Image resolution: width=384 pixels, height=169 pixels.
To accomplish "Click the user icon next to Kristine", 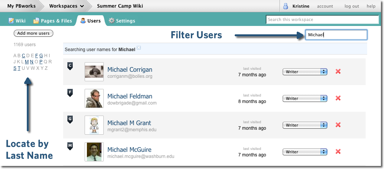I will coord(285,6).
